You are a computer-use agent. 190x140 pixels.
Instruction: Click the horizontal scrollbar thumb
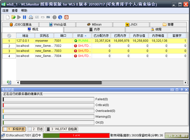(x=61, y=83)
